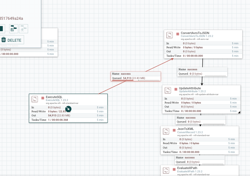Click ExecuteSQL stopped status indicator
Screen dimensions: 250x176
[x=43, y=98]
